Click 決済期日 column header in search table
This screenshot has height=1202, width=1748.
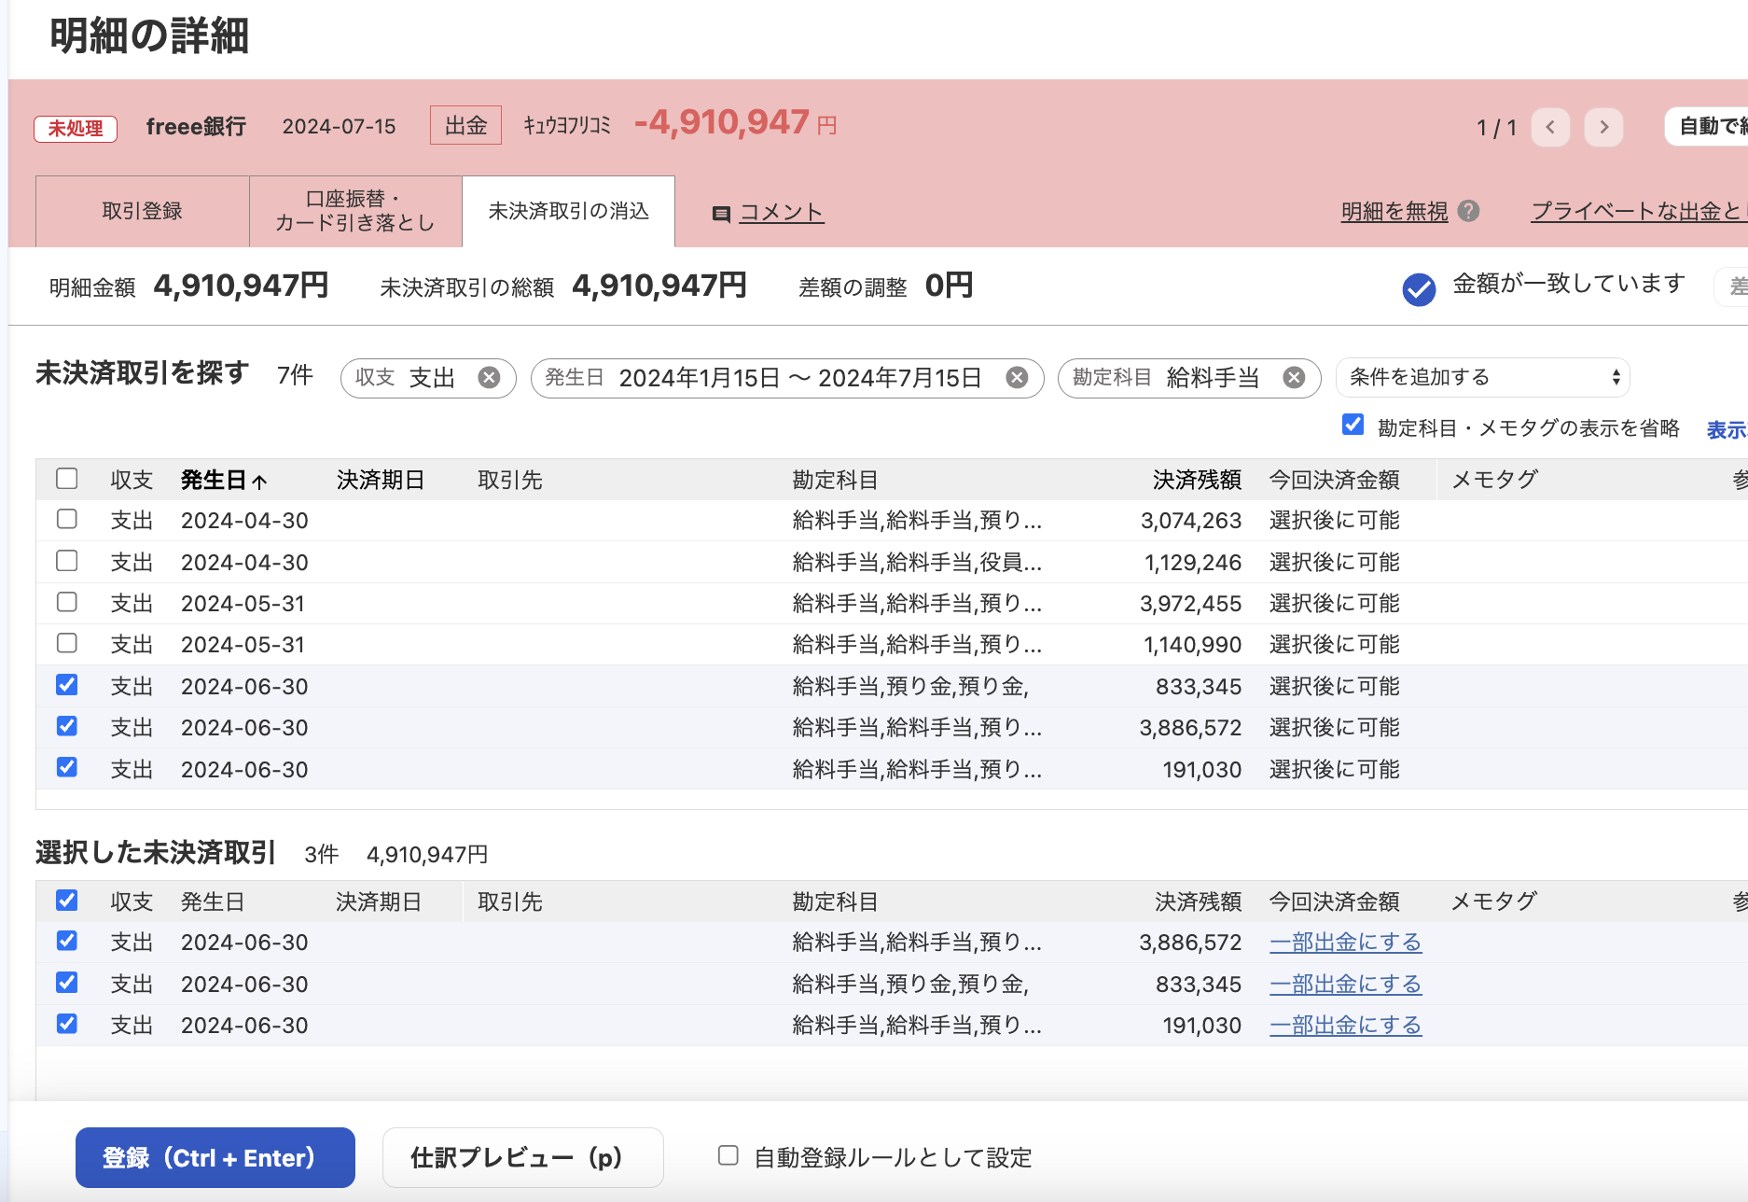(x=381, y=480)
